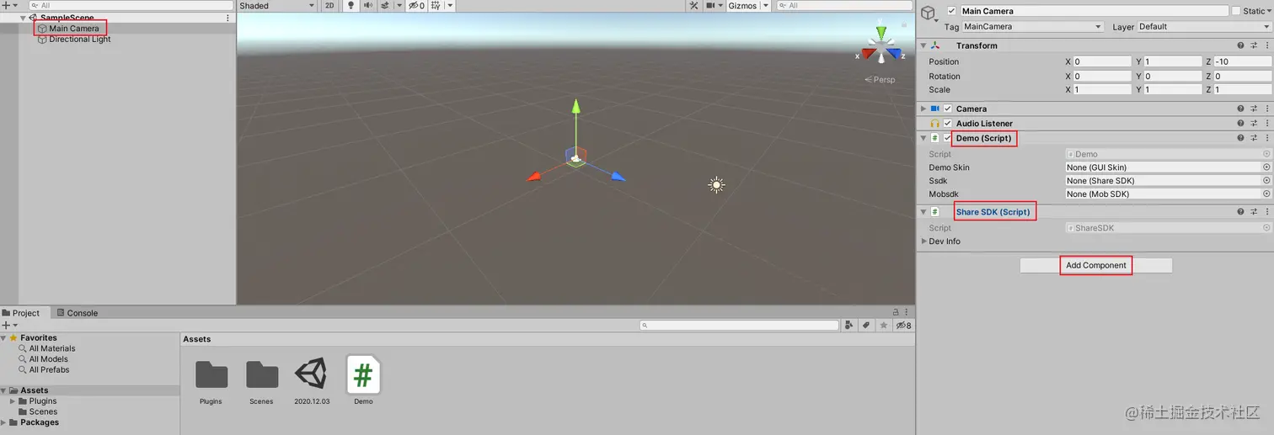Open Demo (Script) component help icon
1274x435 pixels.
tap(1240, 138)
